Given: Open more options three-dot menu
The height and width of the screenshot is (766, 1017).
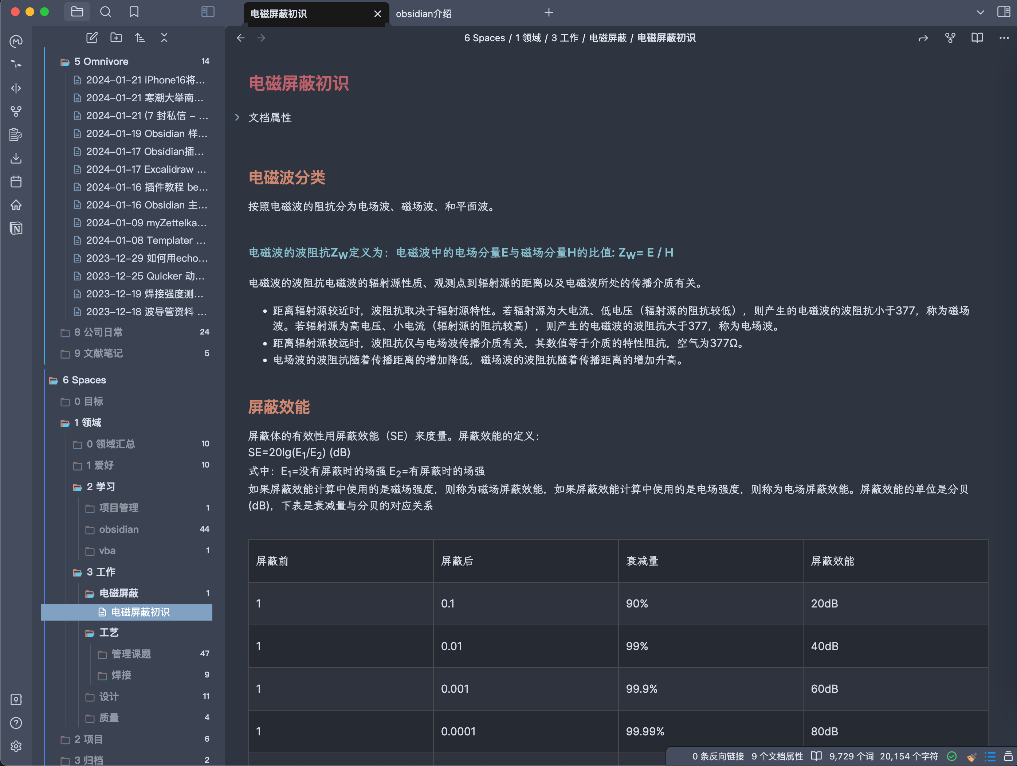Looking at the screenshot, I should (1004, 38).
